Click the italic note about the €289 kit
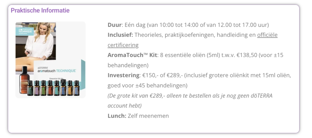 (x=190, y=96)
